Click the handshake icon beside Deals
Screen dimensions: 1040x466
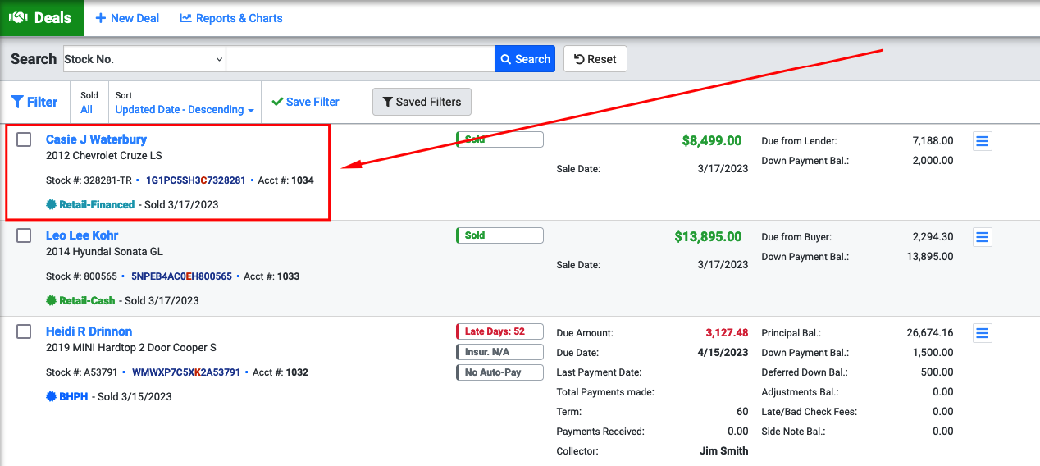click(19, 18)
